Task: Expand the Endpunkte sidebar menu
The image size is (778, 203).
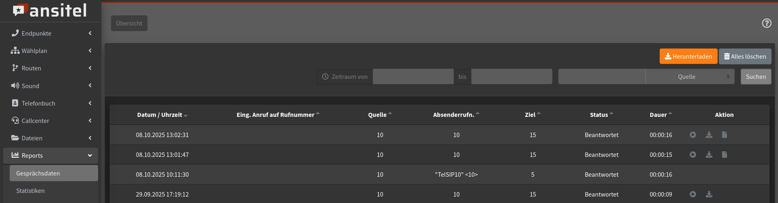Action: click(51, 33)
